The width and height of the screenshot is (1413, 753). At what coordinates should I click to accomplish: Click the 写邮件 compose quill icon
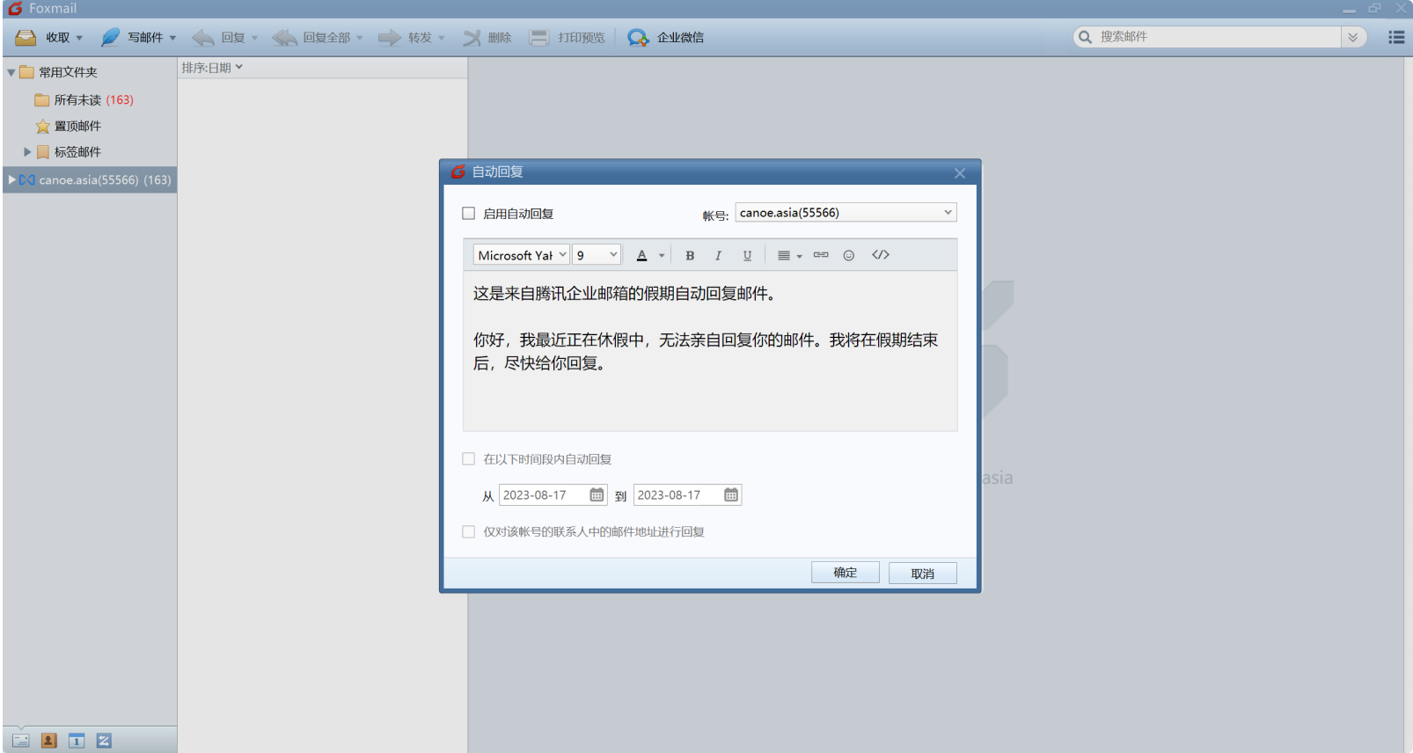click(x=110, y=38)
